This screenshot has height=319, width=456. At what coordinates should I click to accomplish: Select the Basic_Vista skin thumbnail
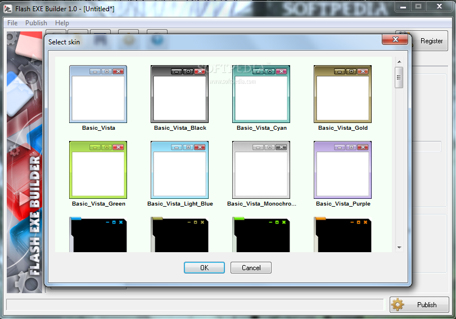tap(98, 94)
